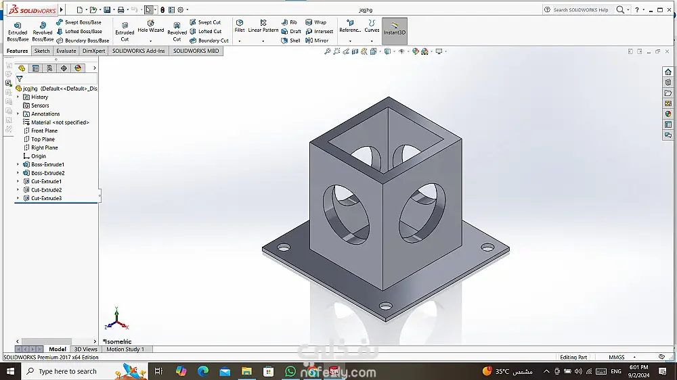Switch to Motion Study 1 tab
The image size is (677, 380).
[125, 350]
